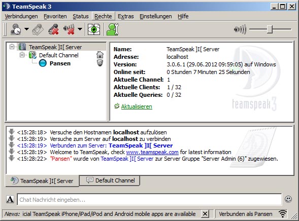Click the news ticker text
The height and width of the screenshot is (221, 299).
click(x=109, y=214)
